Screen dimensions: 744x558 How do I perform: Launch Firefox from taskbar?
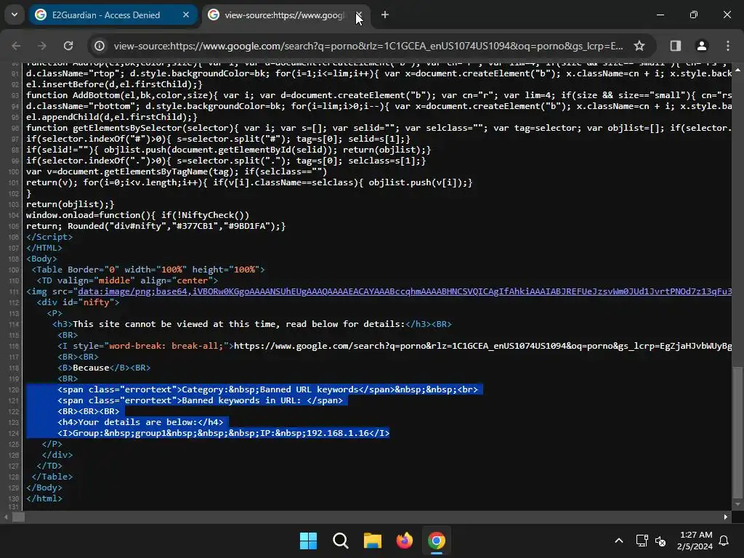[x=404, y=541]
